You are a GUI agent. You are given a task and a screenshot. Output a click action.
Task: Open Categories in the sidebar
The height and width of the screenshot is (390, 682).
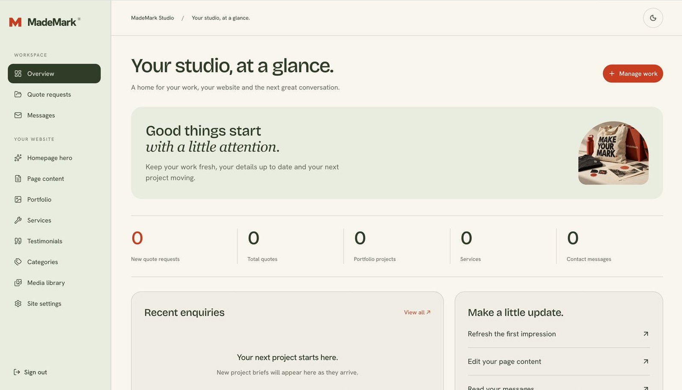tap(54, 262)
